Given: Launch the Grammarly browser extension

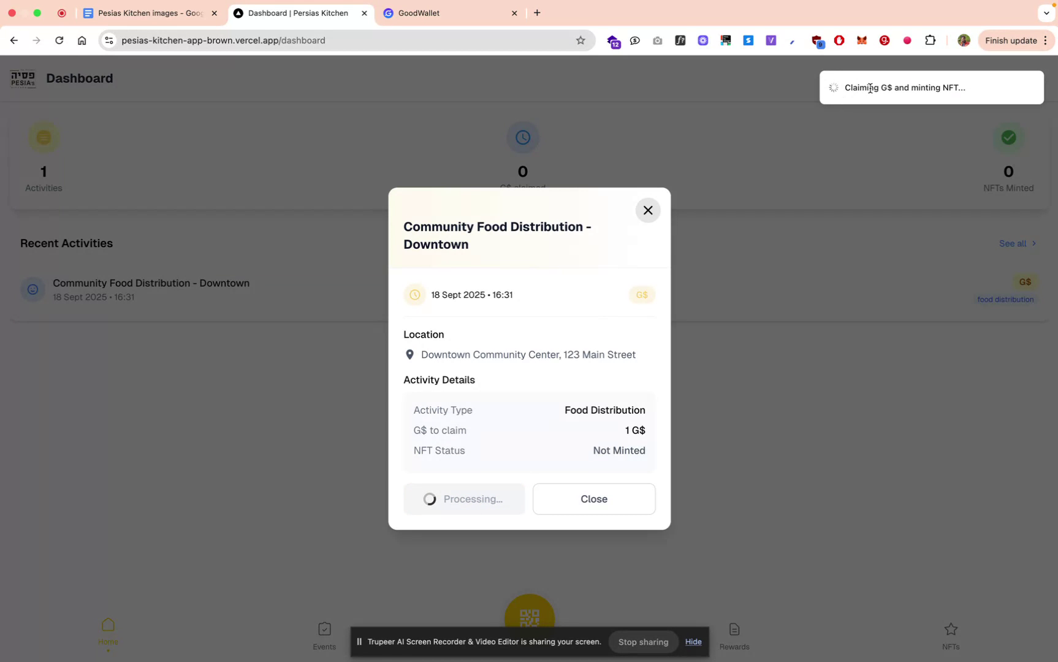Looking at the screenshot, I should tap(885, 40).
